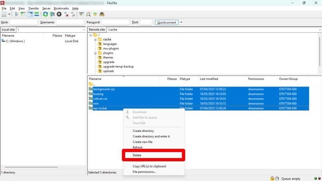The width and height of the screenshot is (322, 181).
Task: Open the binoculars file search icon
Action: 102,14
